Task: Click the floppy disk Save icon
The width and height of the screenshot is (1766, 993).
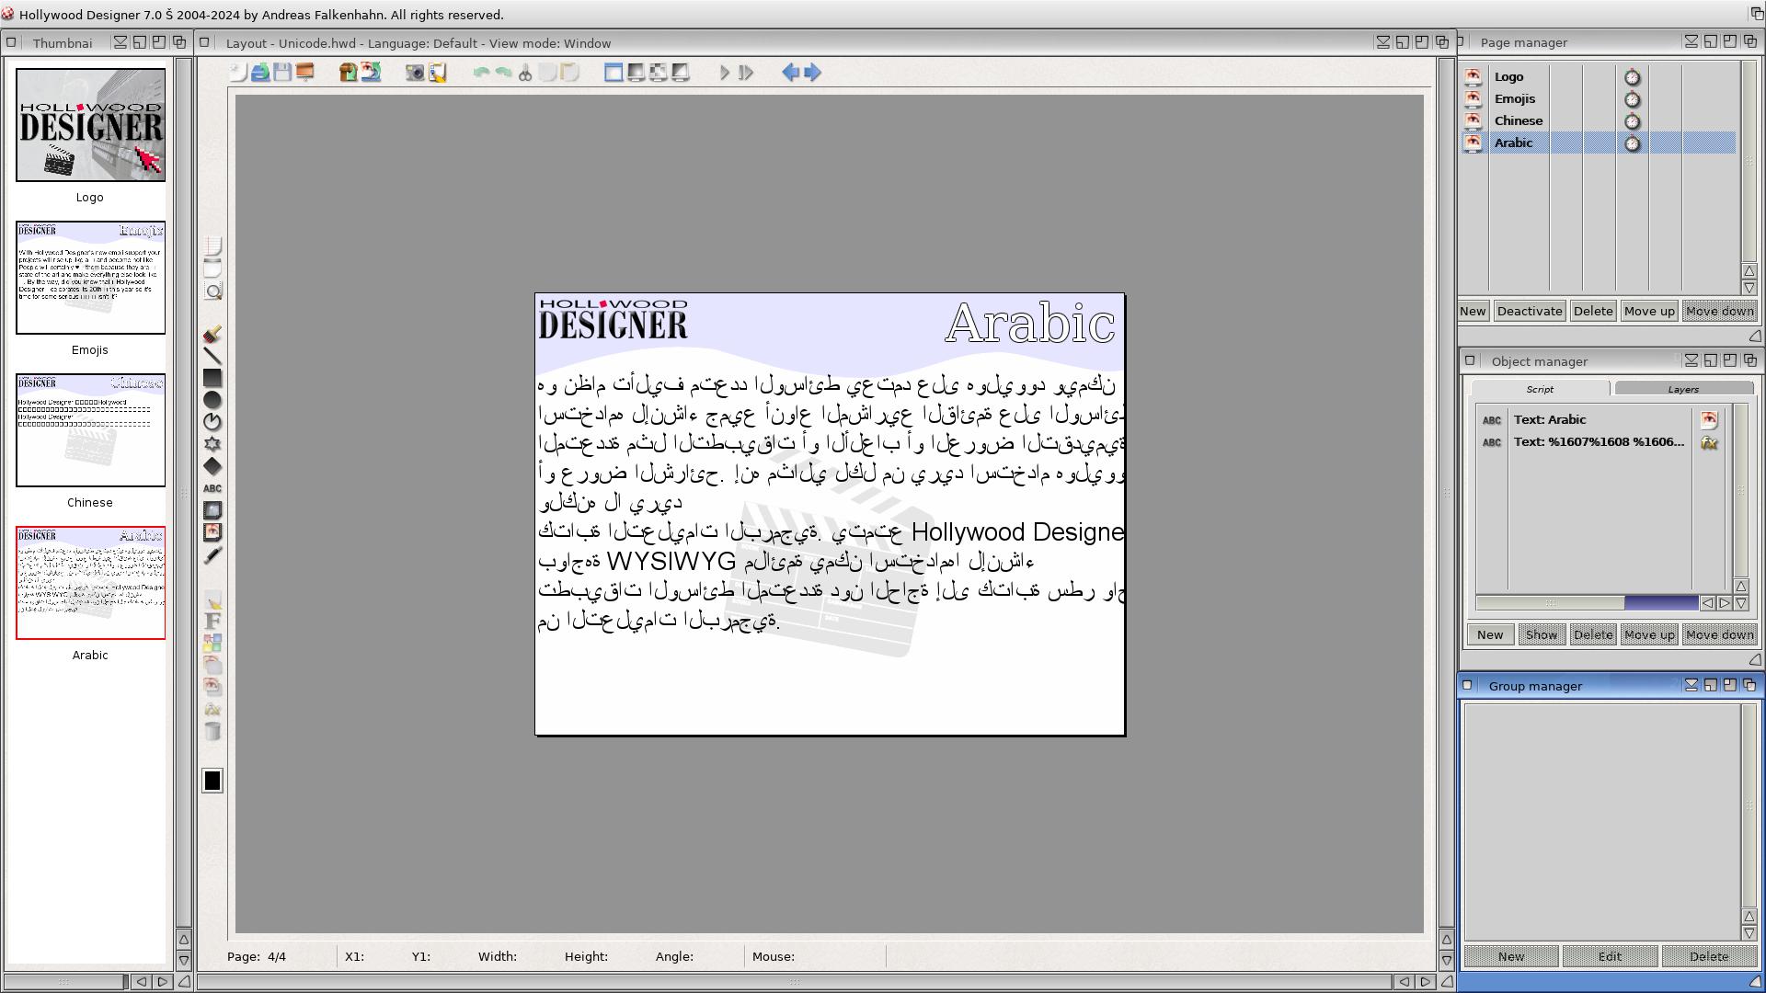Action: (282, 73)
